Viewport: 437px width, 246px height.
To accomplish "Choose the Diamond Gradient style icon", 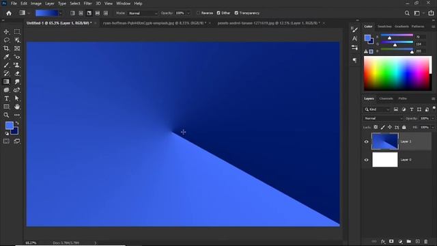I will tap(106, 13).
